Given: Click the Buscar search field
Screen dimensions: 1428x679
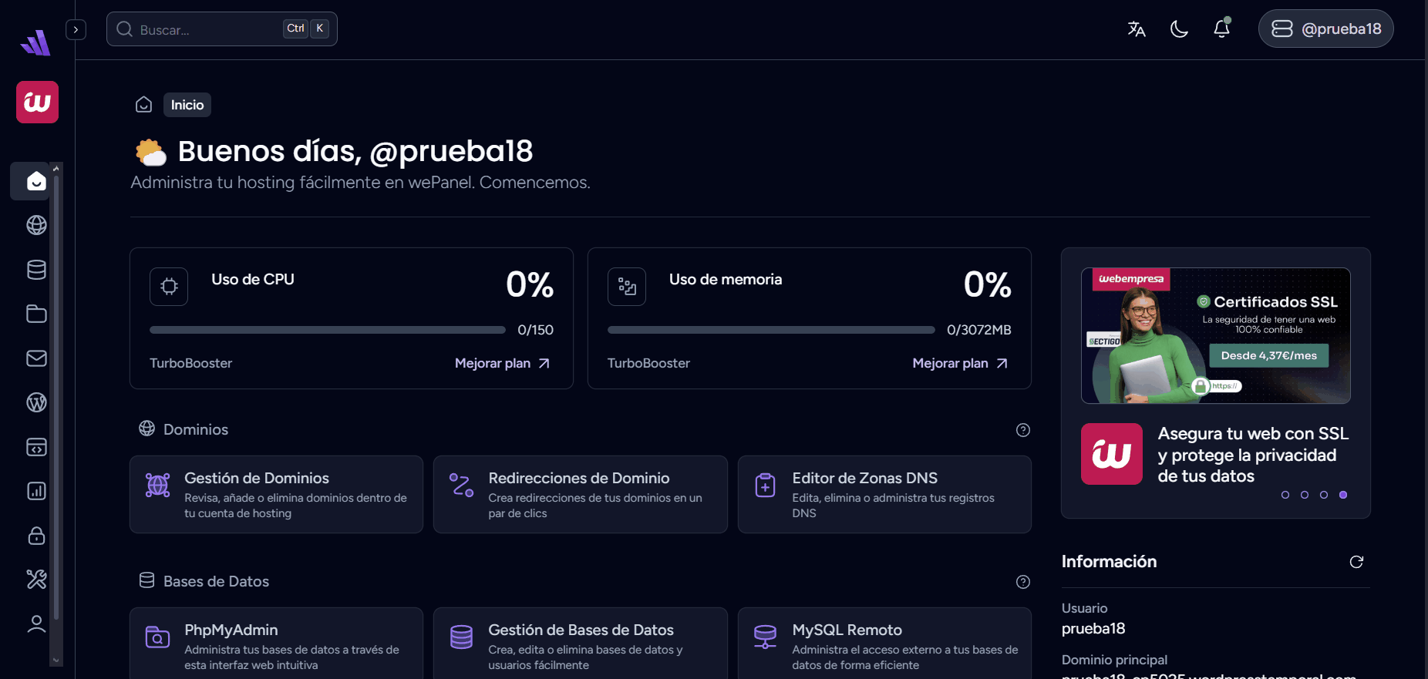Looking at the screenshot, I should (x=208, y=29).
